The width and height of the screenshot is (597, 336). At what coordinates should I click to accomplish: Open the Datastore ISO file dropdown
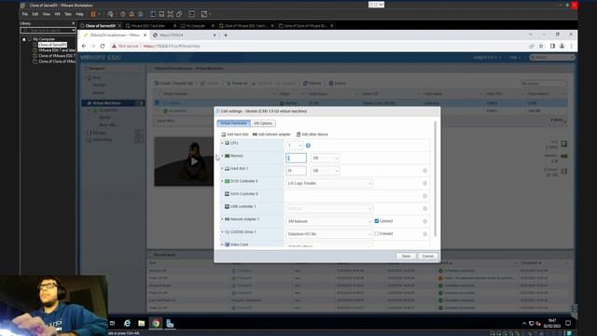329,234
